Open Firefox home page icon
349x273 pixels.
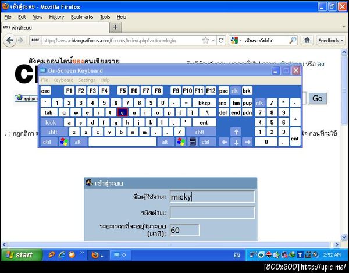point(307,41)
